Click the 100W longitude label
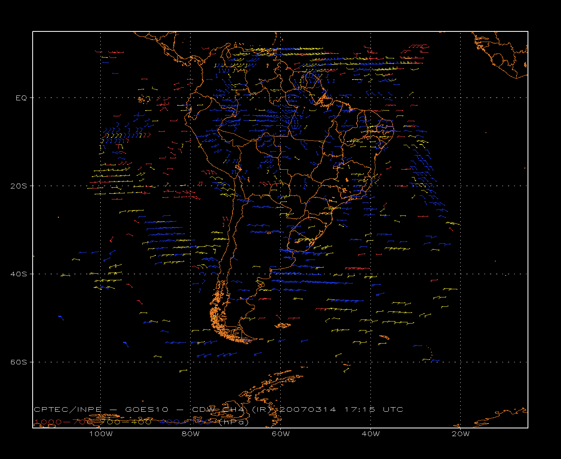 point(101,434)
